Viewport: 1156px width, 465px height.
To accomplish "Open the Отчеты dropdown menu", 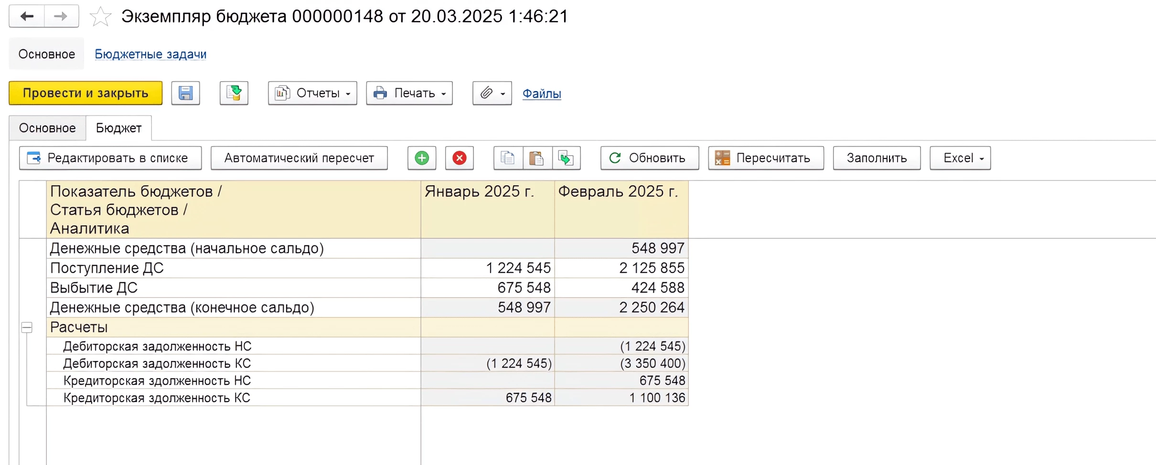I will point(312,93).
